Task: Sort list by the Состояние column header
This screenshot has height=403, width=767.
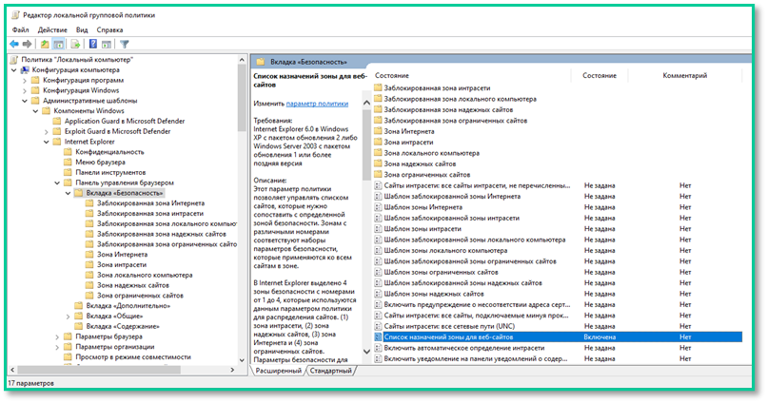Action: [x=600, y=75]
